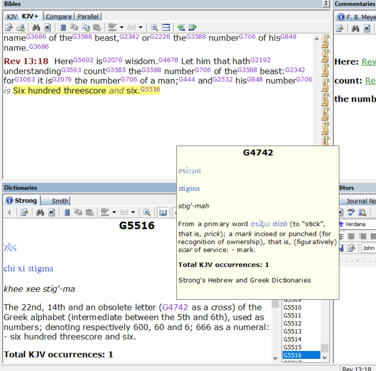The height and width of the screenshot is (371, 376).
Task: Click the God underline button in Bibles toolbar
Action: click(131, 27)
